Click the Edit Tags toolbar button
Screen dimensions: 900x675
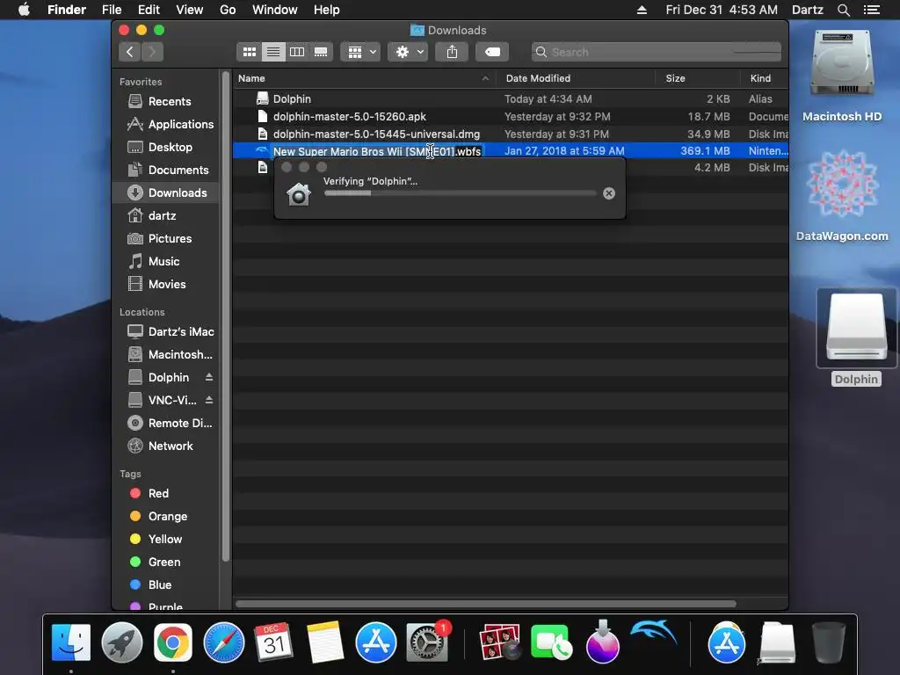coord(492,52)
